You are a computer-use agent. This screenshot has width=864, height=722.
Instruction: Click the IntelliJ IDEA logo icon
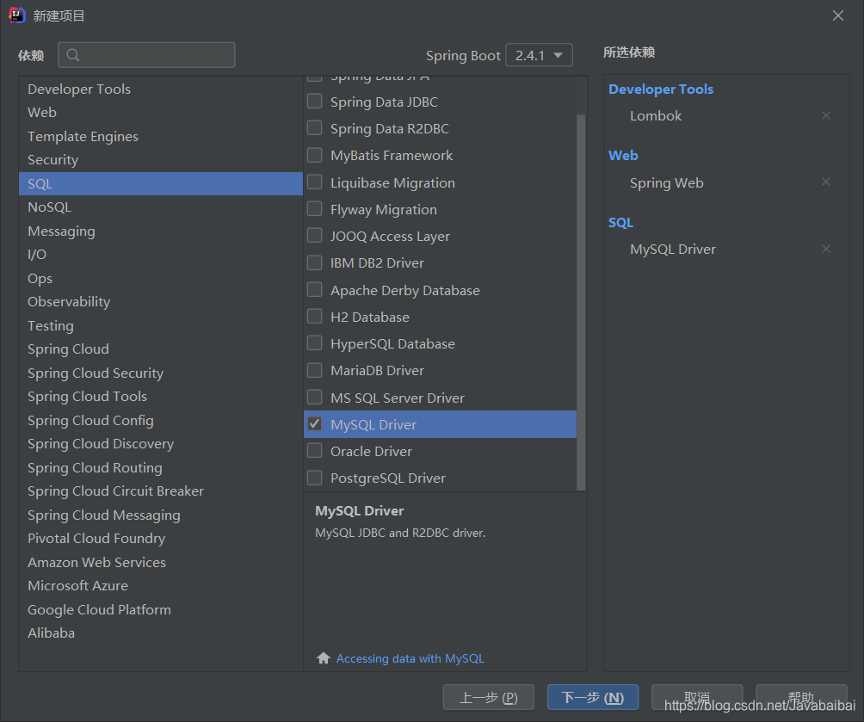(x=17, y=15)
